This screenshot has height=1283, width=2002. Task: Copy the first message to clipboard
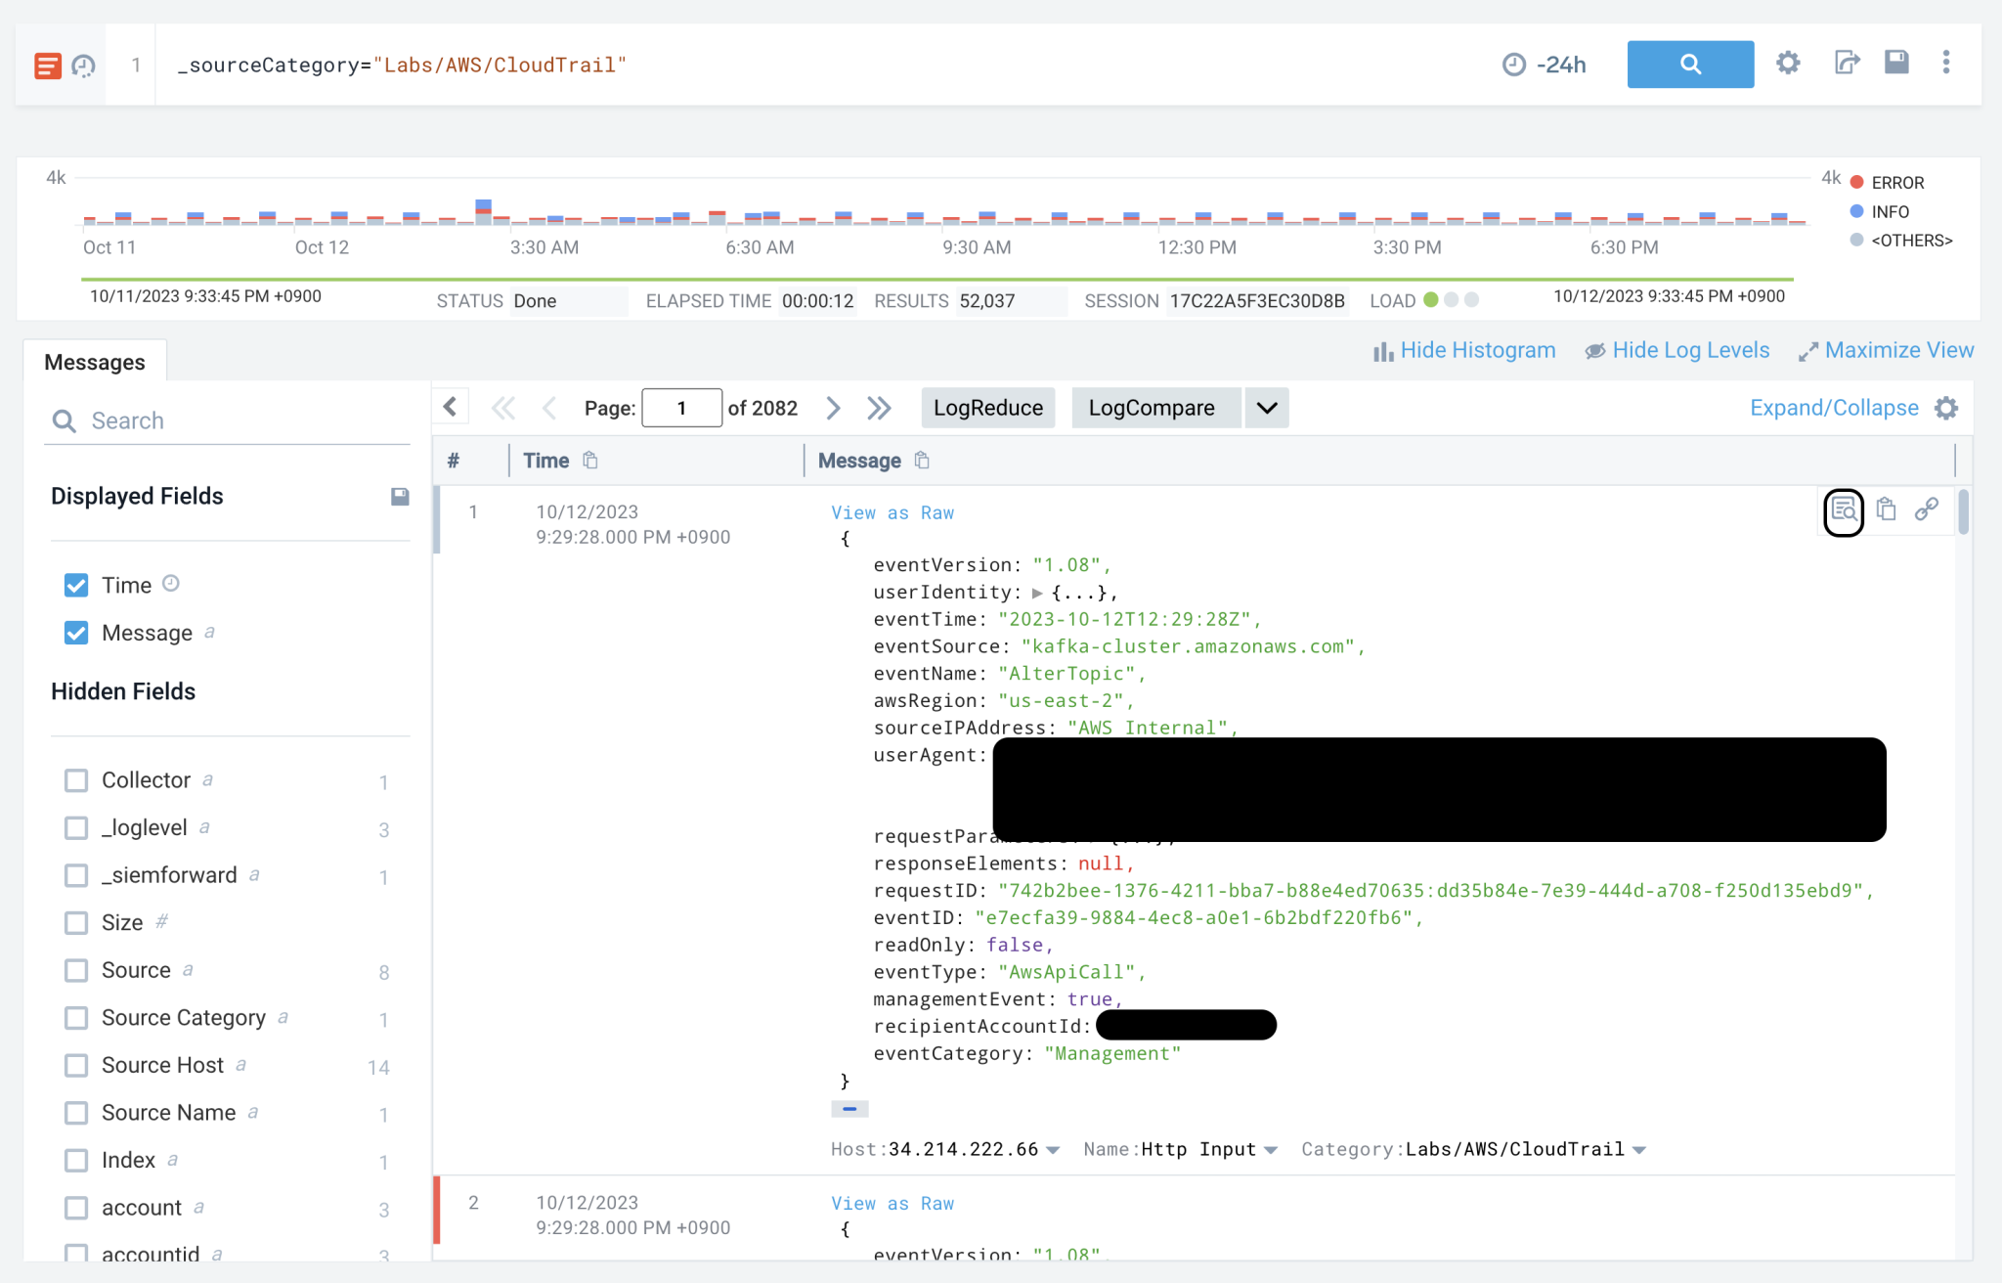[1886, 509]
